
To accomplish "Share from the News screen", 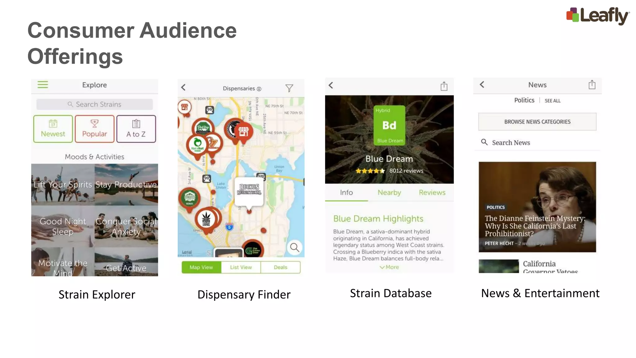I will [x=592, y=85].
